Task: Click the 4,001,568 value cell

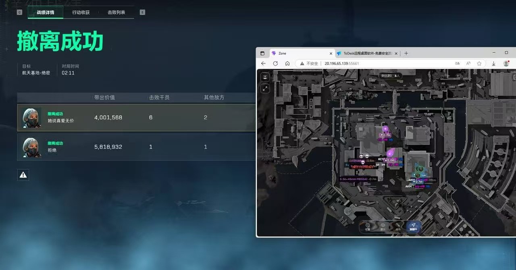Action: 108,118
